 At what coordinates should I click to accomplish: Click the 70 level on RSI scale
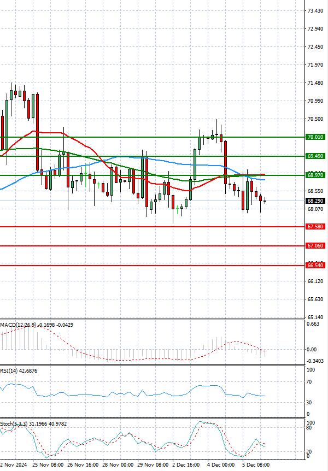coord(309,382)
